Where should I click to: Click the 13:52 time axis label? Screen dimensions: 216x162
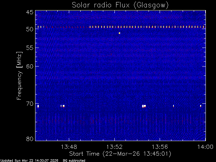[x=114, y=147]
